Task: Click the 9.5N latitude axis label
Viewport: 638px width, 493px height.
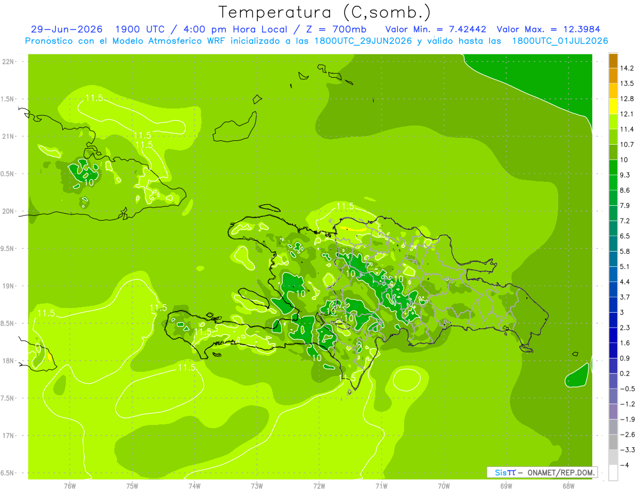Action: [x=8, y=248]
